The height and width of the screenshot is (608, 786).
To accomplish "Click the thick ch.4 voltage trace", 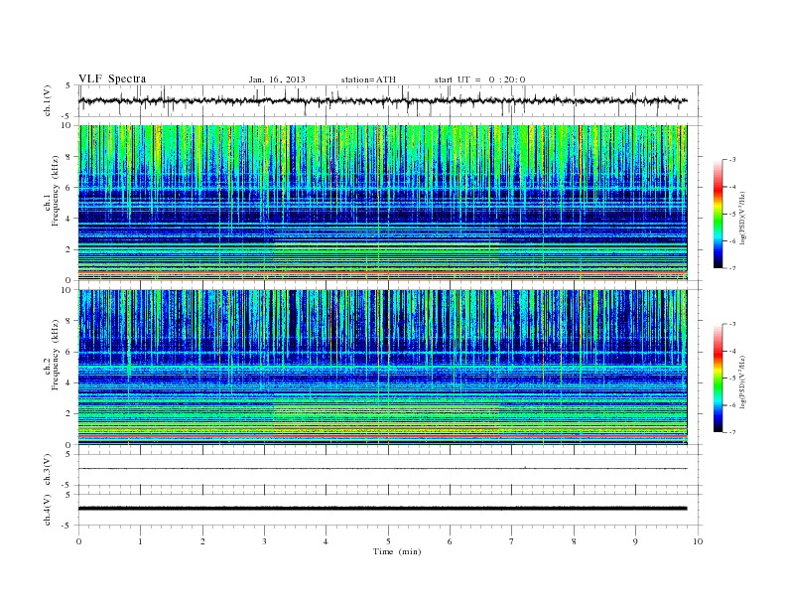I will click(383, 509).
